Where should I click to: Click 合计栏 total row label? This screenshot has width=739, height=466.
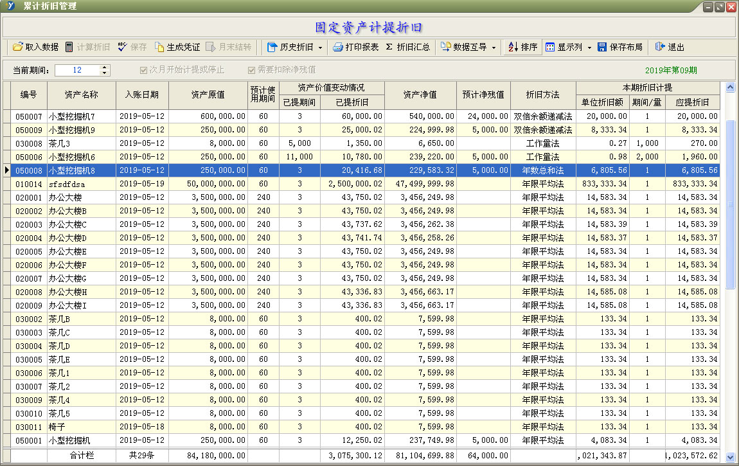(x=82, y=456)
